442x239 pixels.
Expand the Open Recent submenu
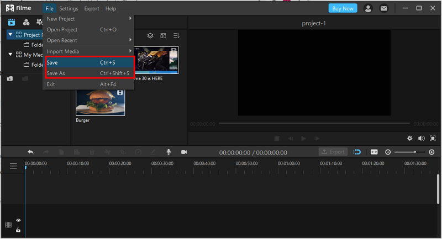88,40
